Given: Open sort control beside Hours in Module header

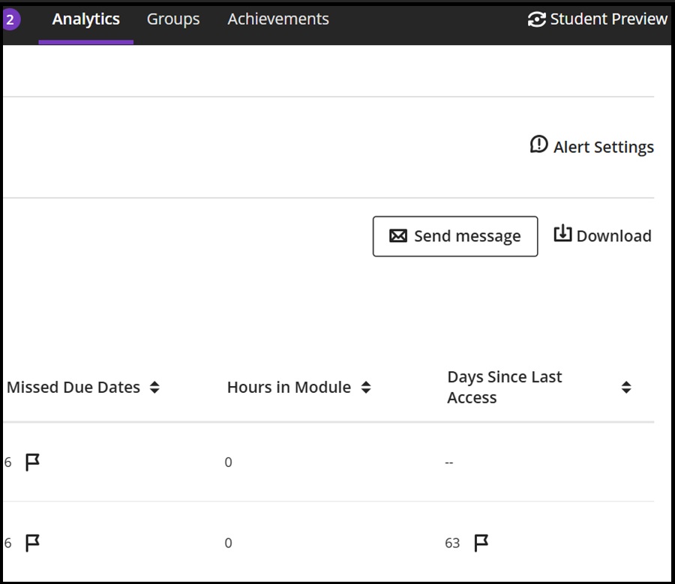Looking at the screenshot, I should [367, 388].
